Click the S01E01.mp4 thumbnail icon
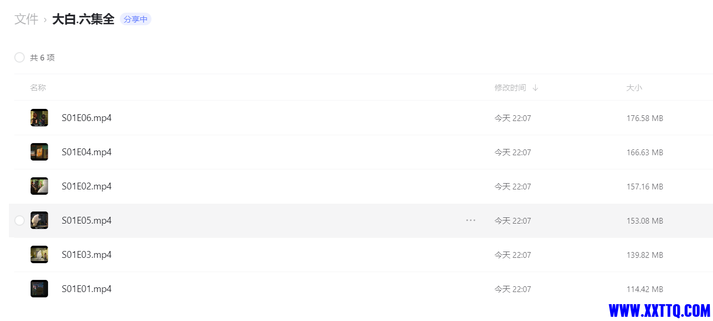 click(x=39, y=289)
